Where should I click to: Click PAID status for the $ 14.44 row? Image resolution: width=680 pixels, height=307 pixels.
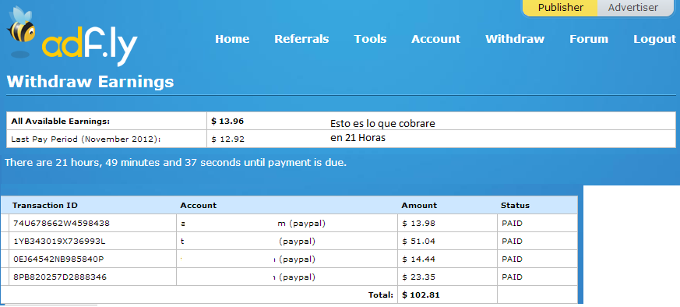tap(512, 259)
